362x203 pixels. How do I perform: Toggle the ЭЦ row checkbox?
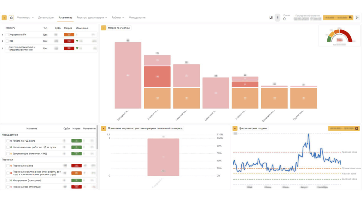coord(7,41)
